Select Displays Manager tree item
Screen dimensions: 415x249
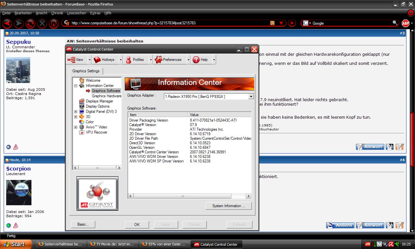[x=100, y=101]
